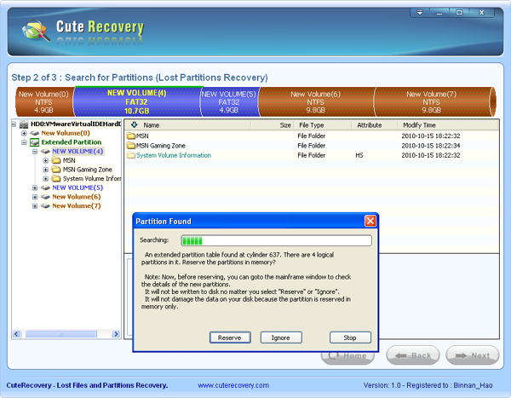Select New Volume(0) NTFS 4.9GB partition block
The width and height of the screenshot is (511, 398).
[x=44, y=102]
